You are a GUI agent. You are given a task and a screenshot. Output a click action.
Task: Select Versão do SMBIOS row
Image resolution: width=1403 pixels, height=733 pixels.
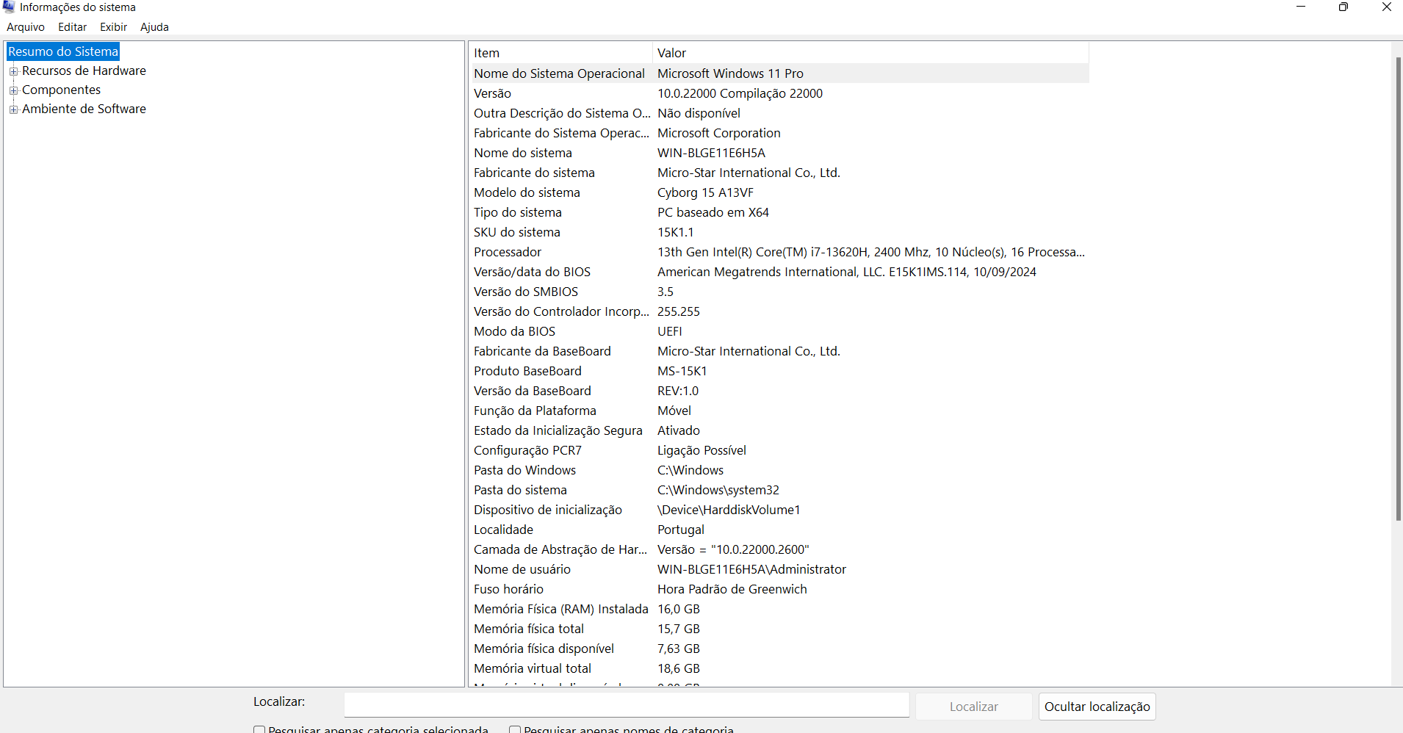point(779,292)
